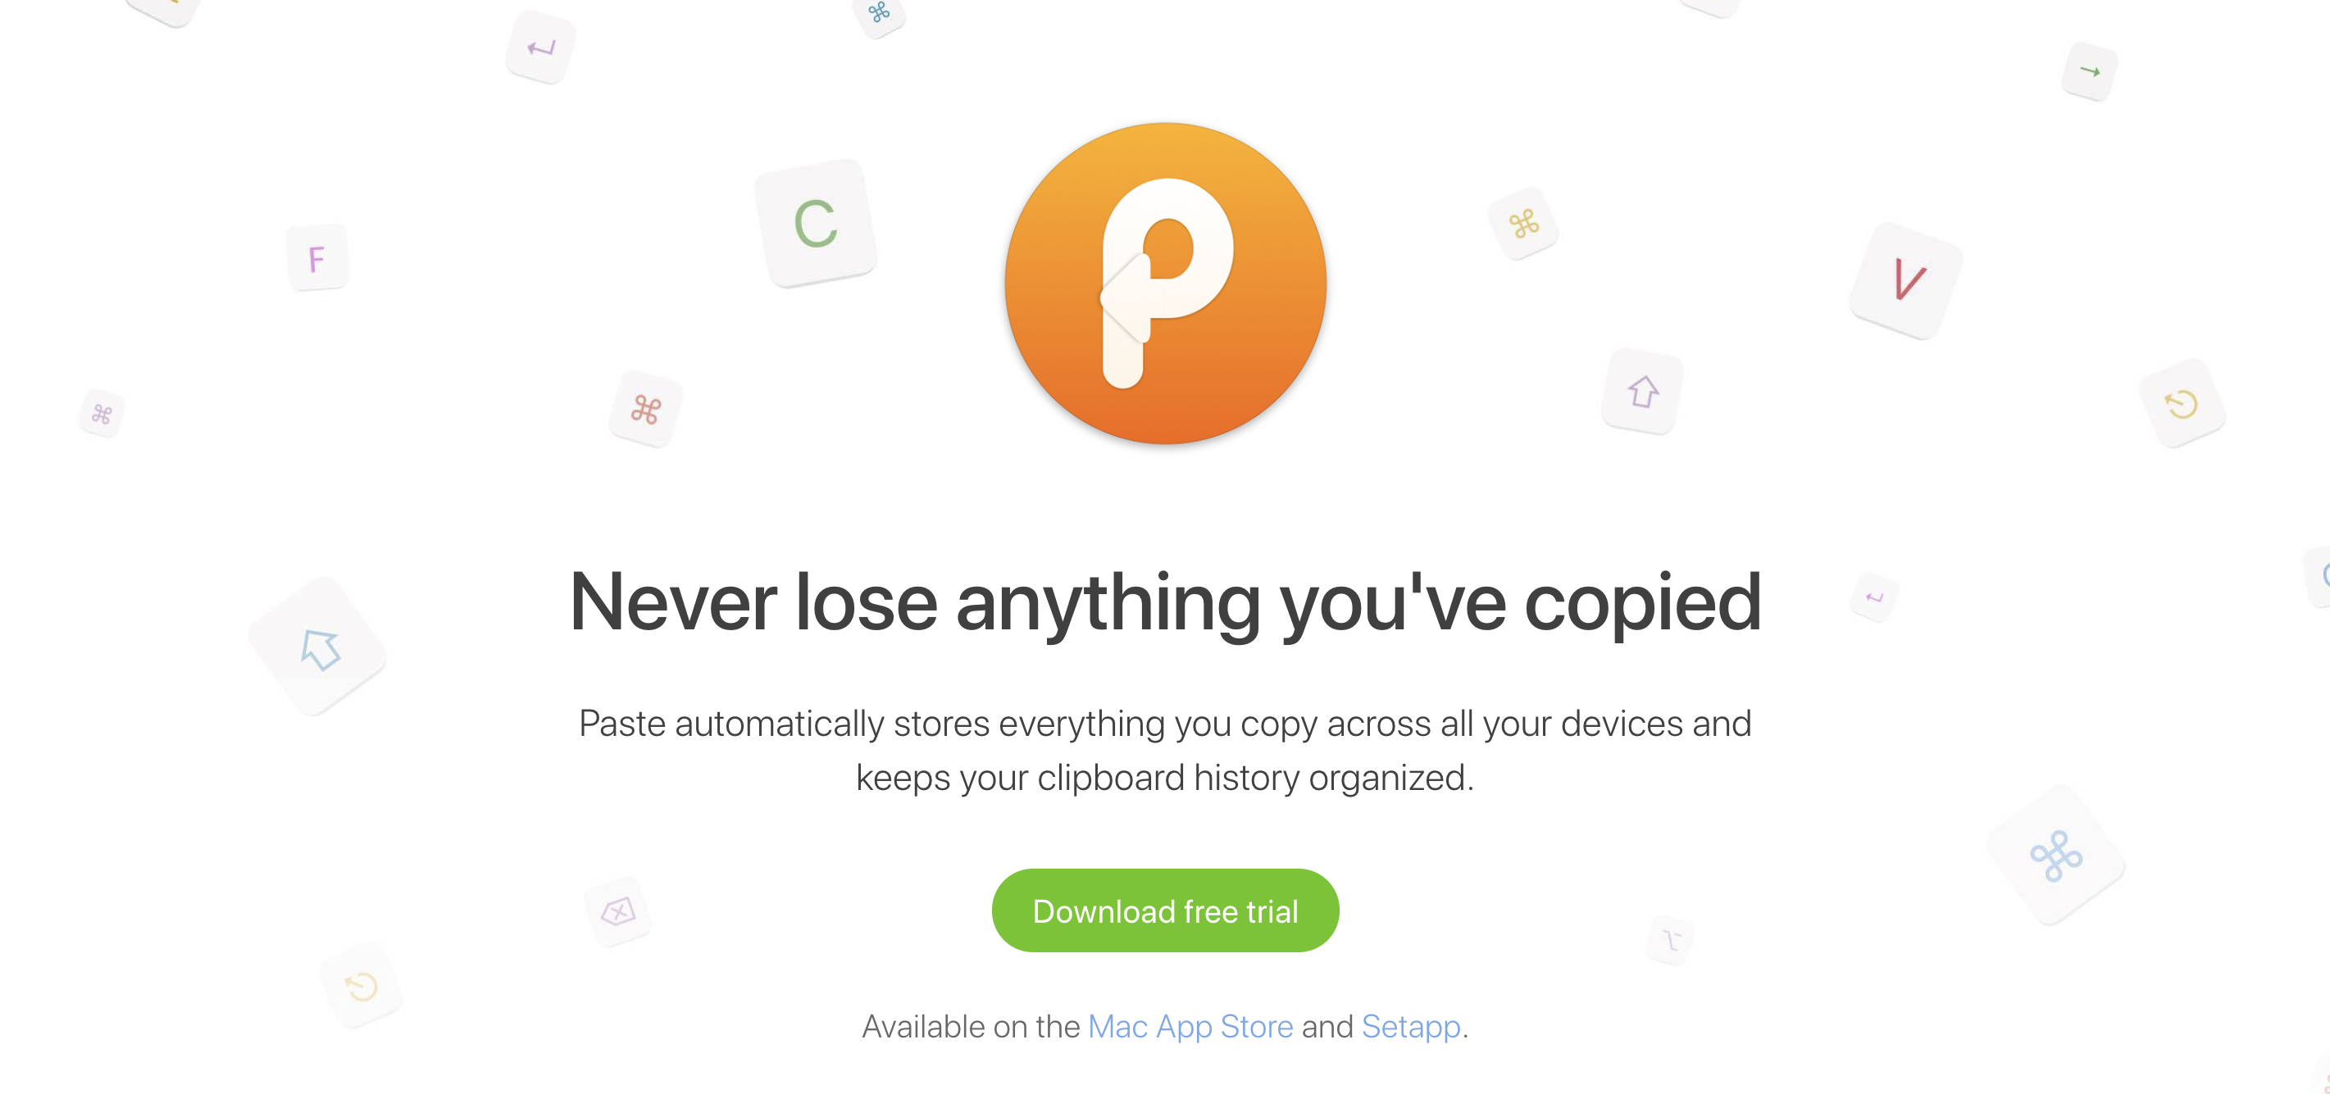Click the green C key tile

tap(816, 224)
